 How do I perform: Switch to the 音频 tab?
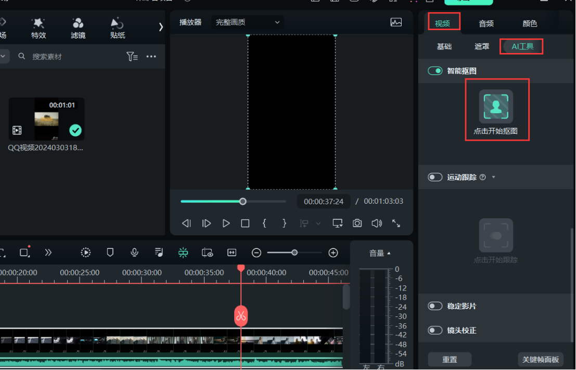[486, 23]
